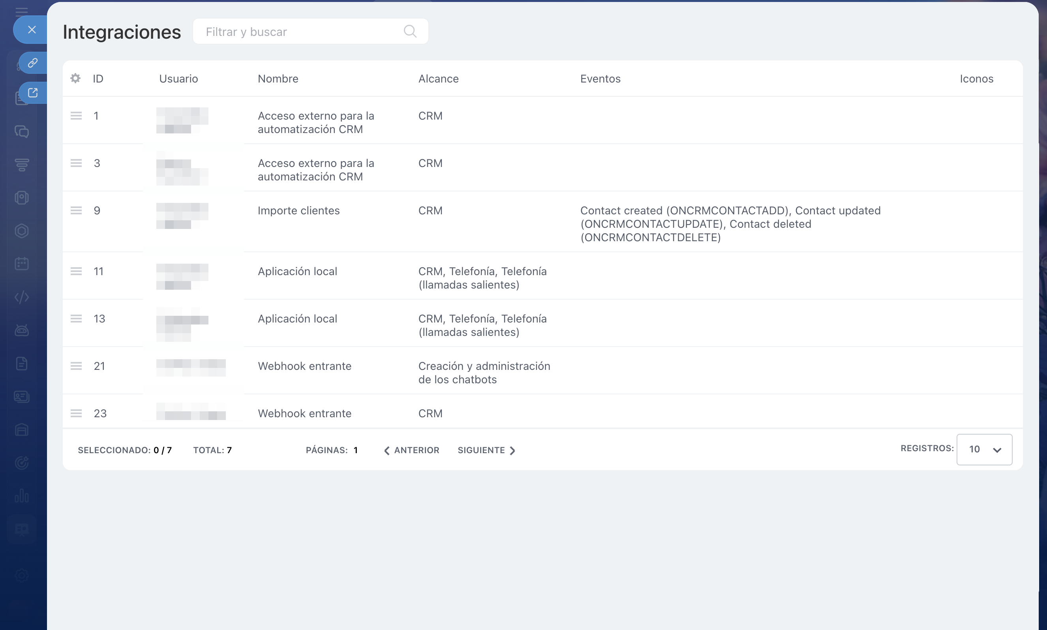The width and height of the screenshot is (1047, 630).
Task: Go to the Siguiente page
Action: click(486, 450)
